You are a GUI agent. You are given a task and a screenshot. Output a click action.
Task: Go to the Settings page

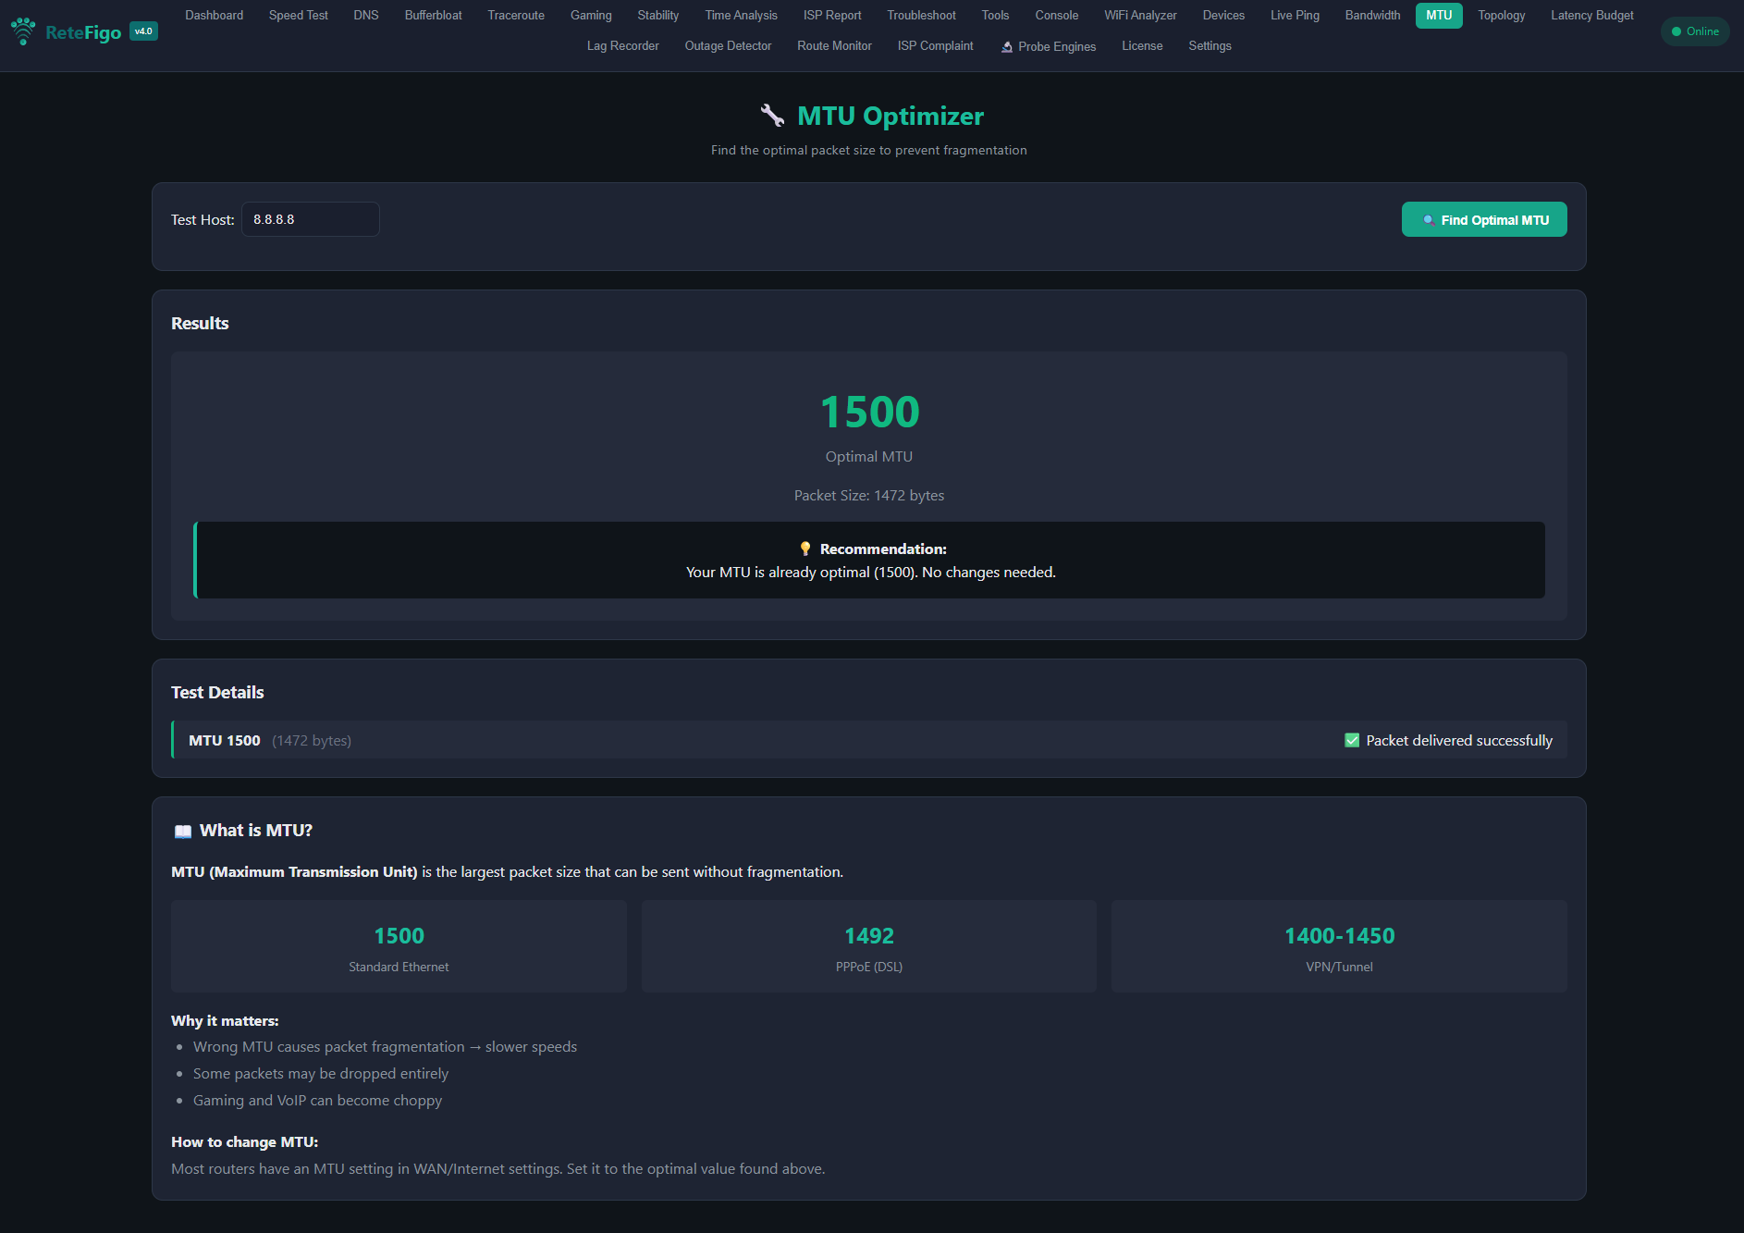[x=1210, y=46]
